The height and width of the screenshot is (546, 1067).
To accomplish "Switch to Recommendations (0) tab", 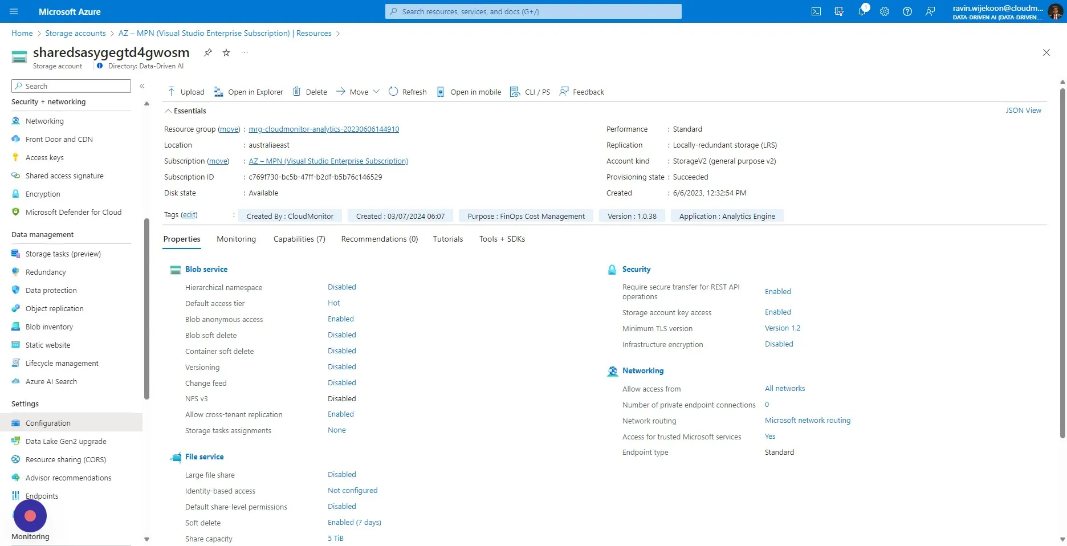I will click(379, 239).
